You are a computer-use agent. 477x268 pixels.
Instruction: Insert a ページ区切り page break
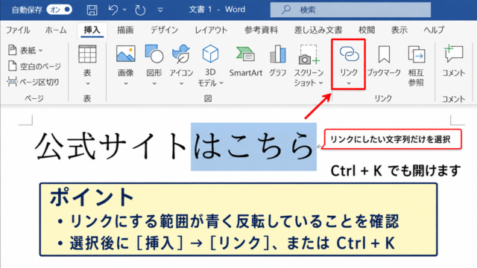[33, 82]
